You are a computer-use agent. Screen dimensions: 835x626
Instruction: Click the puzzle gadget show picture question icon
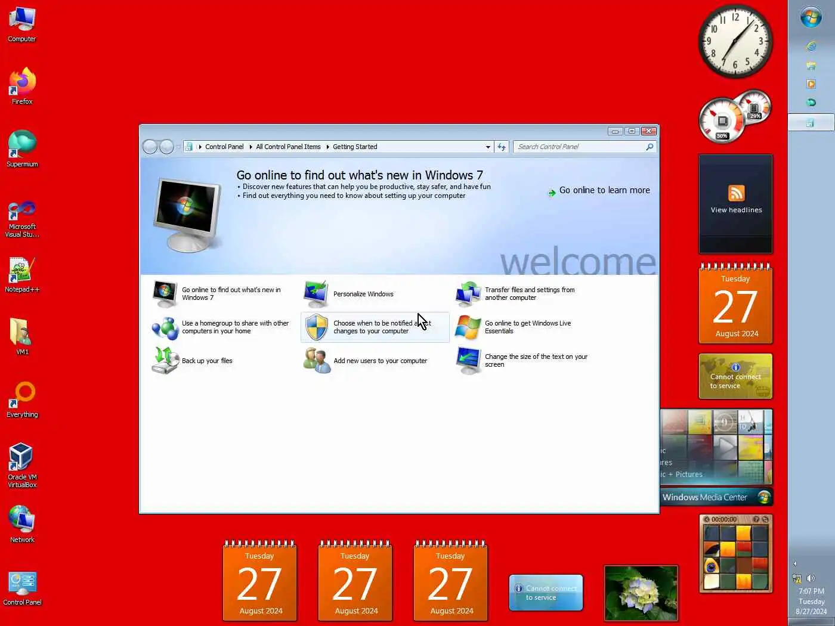tap(756, 519)
